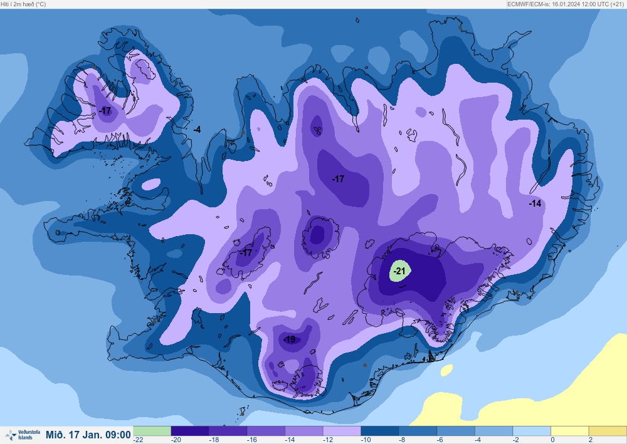Select the -16 to -14 violet legend swatch

coord(266,431)
